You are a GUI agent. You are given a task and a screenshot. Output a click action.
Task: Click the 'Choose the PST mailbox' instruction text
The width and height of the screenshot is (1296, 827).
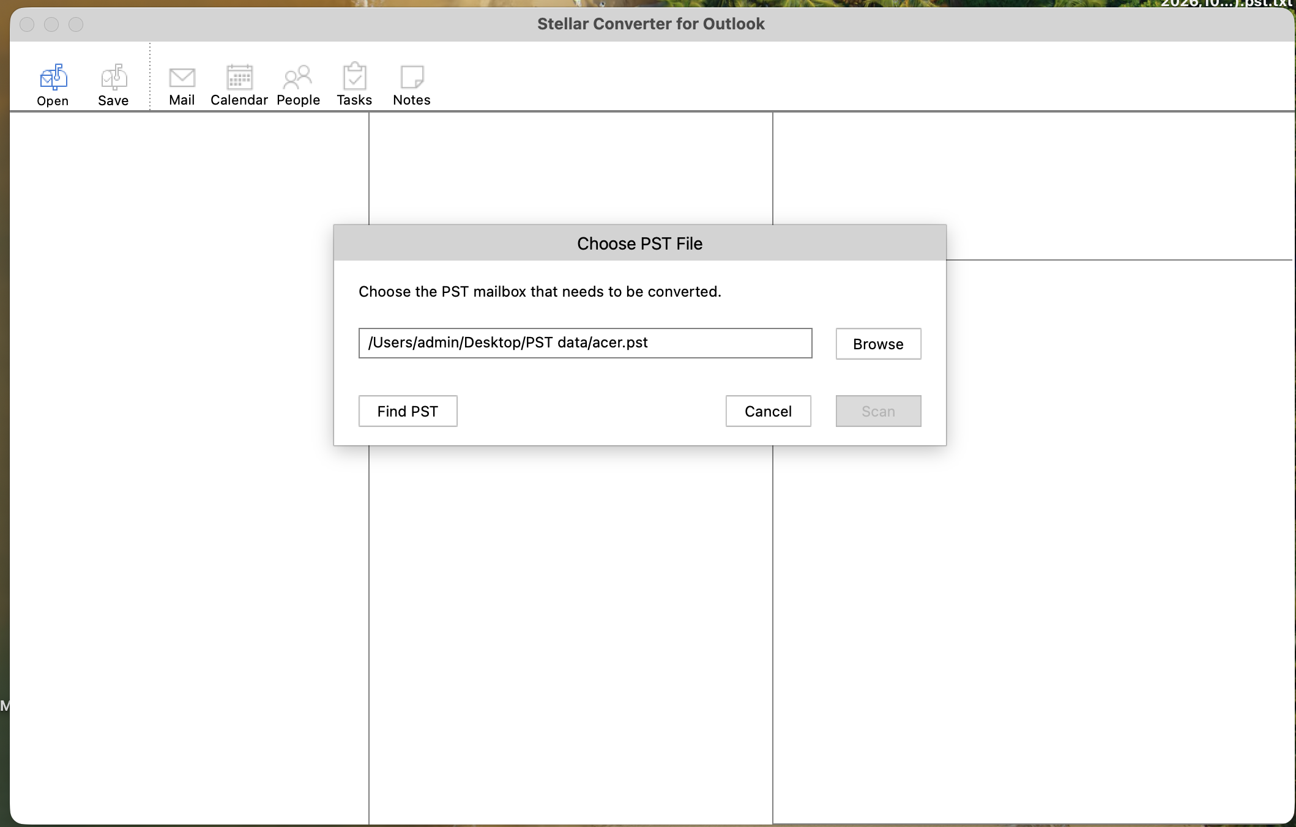[540, 292]
